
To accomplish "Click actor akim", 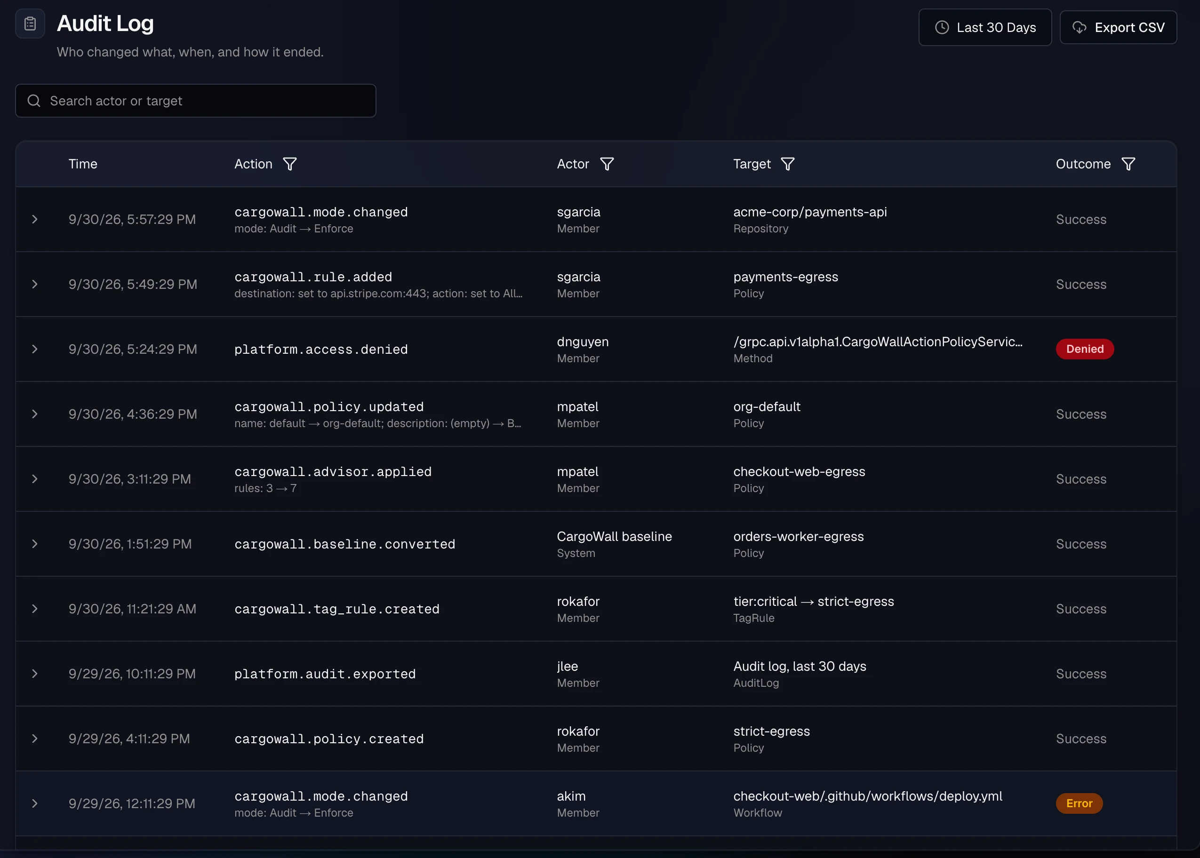I will pos(571,797).
